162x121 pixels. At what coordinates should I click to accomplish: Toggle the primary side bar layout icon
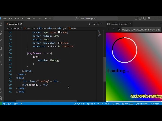pyautogui.click(x=136, y=18)
